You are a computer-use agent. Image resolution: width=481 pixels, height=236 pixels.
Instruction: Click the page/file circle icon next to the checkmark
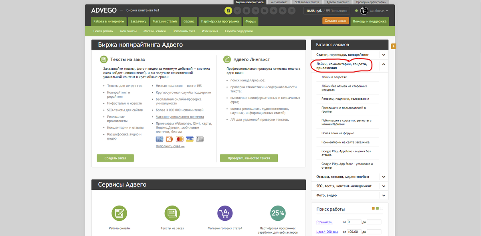[247, 11]
